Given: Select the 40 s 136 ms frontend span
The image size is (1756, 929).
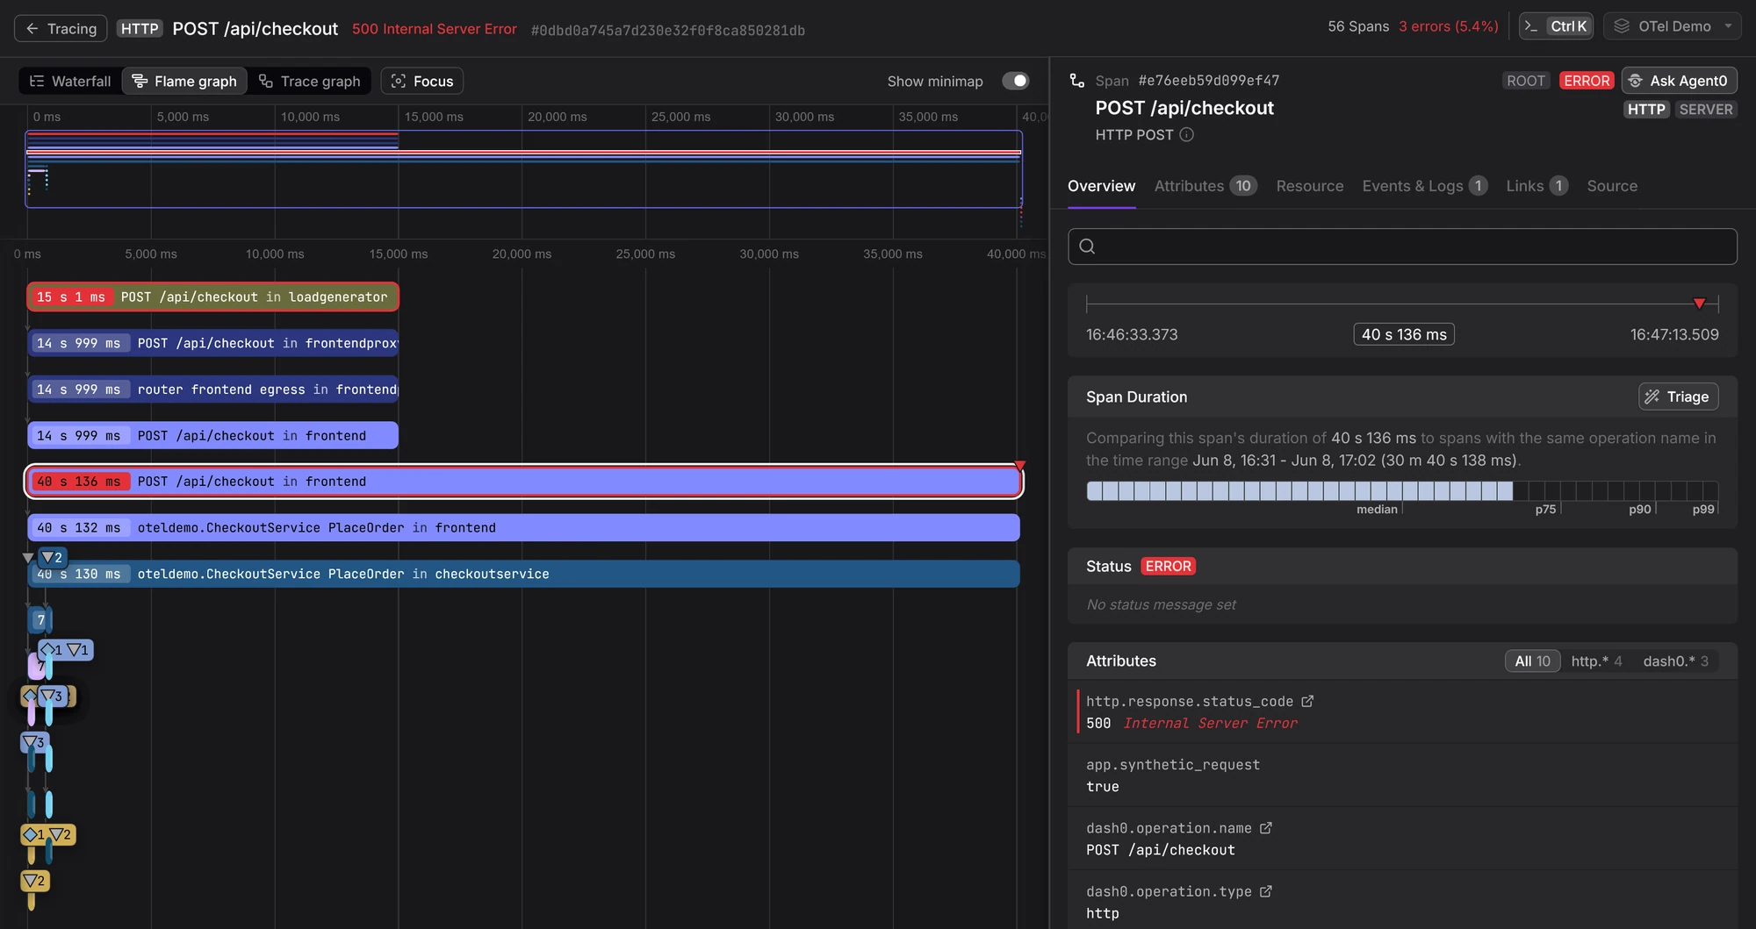Looking at the screenshot, I should point(523,482).
